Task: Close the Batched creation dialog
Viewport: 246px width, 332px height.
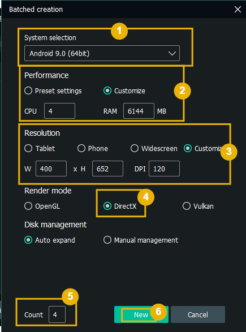Action: pos(238,9)
